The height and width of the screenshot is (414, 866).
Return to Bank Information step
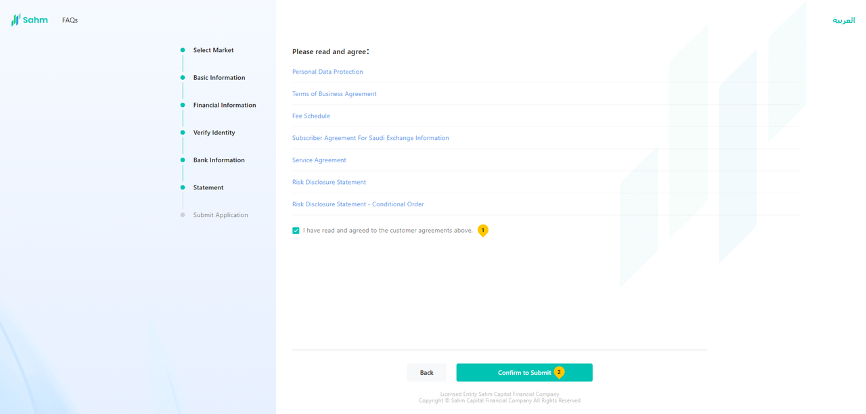(219, 160)
